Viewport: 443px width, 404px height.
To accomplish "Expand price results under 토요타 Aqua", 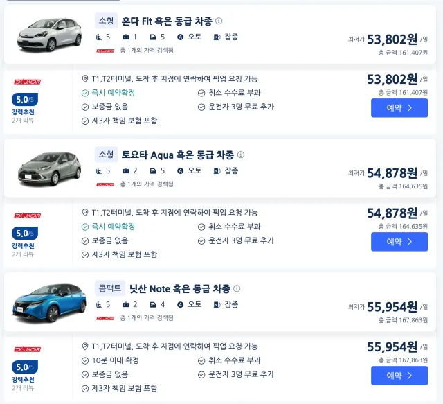I will pos(147,184).
